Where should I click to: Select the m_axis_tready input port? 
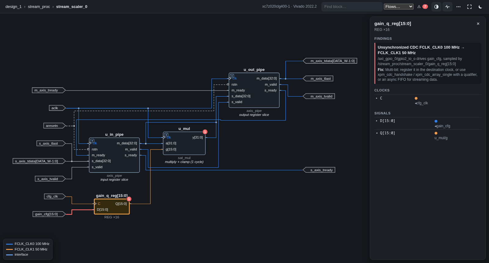tap(49, 90)
